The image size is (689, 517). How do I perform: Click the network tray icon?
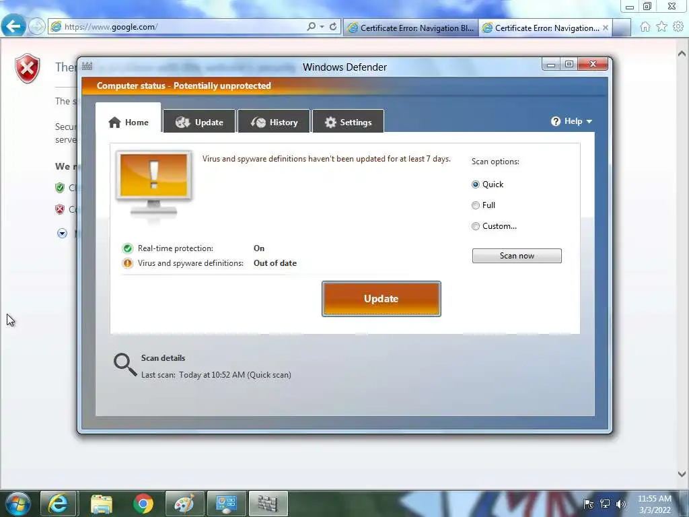pyautogui.click(x=605, y=504)
